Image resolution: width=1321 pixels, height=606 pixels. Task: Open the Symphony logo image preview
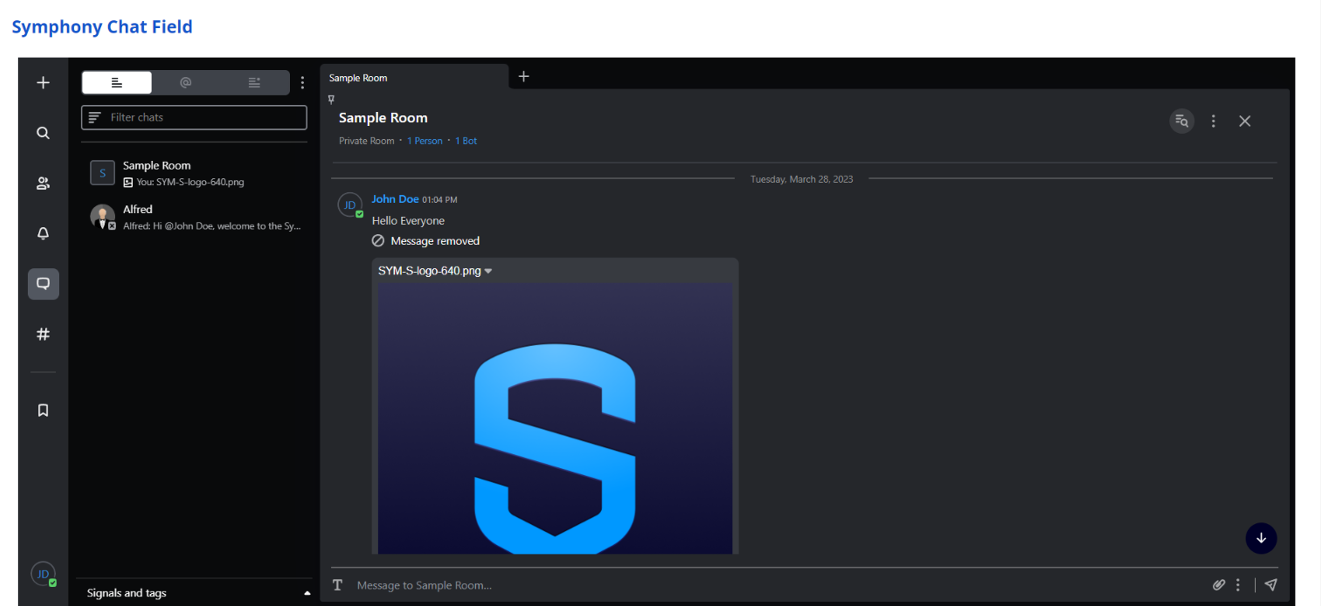tap(555, 419)
